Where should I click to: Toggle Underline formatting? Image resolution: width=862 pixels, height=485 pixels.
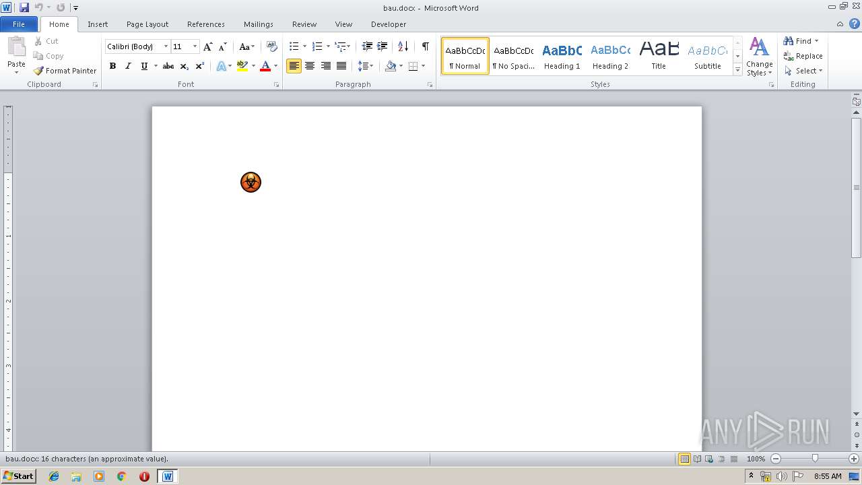click(x=144, y=66)
